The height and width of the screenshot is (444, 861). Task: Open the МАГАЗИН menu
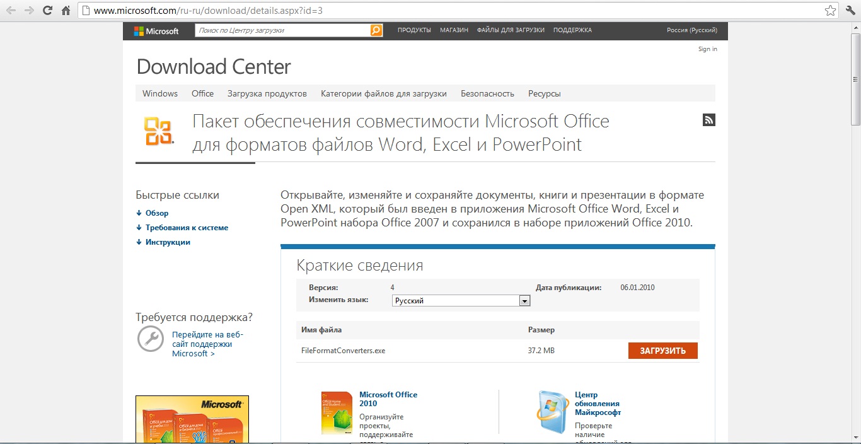454,30
